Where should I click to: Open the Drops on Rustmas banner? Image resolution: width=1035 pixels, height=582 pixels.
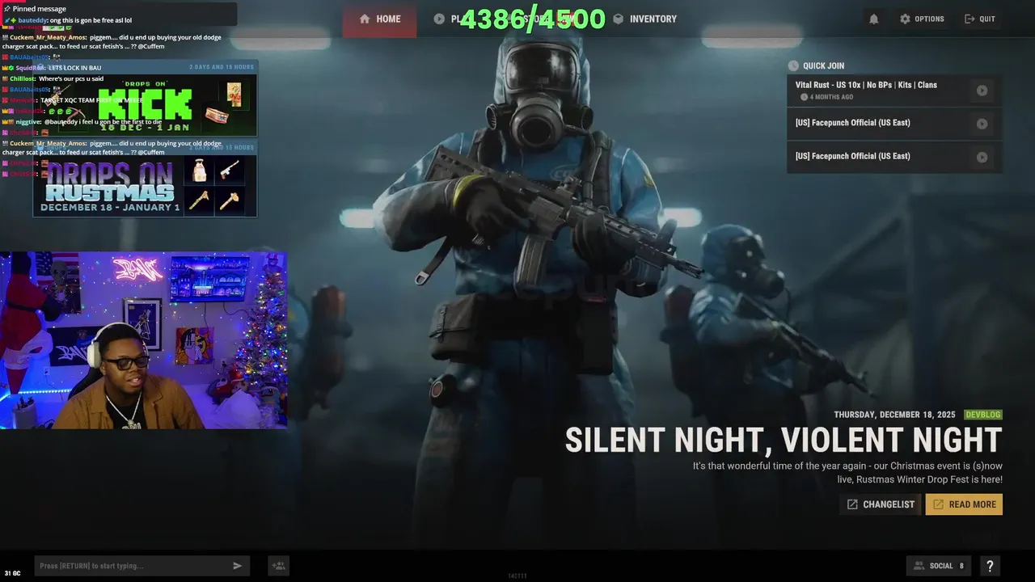pyautogui.click(x=145, y=179)
